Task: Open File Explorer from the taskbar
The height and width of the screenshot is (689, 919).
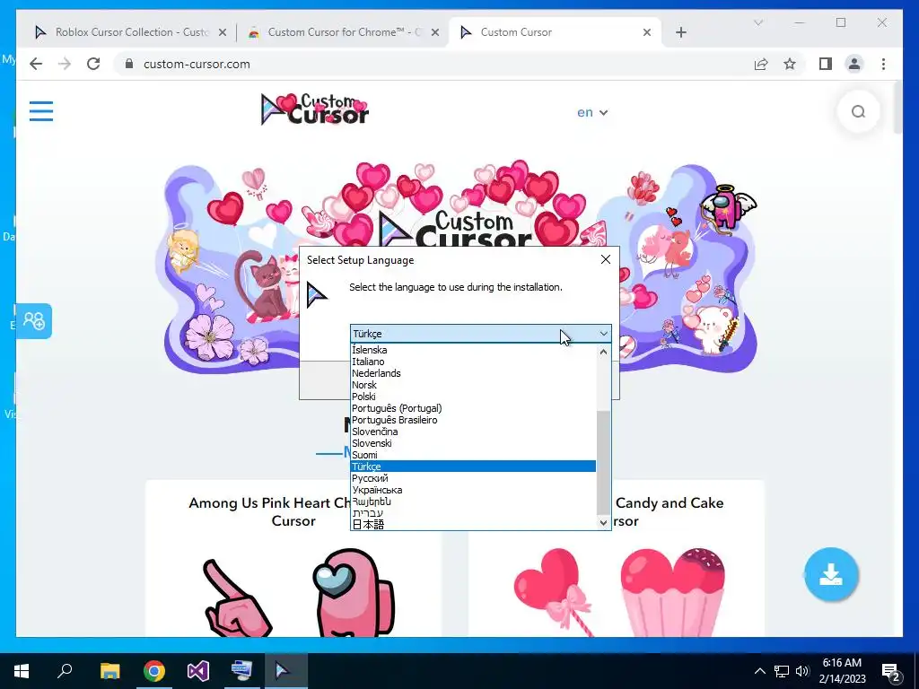Action: point(109,671)
